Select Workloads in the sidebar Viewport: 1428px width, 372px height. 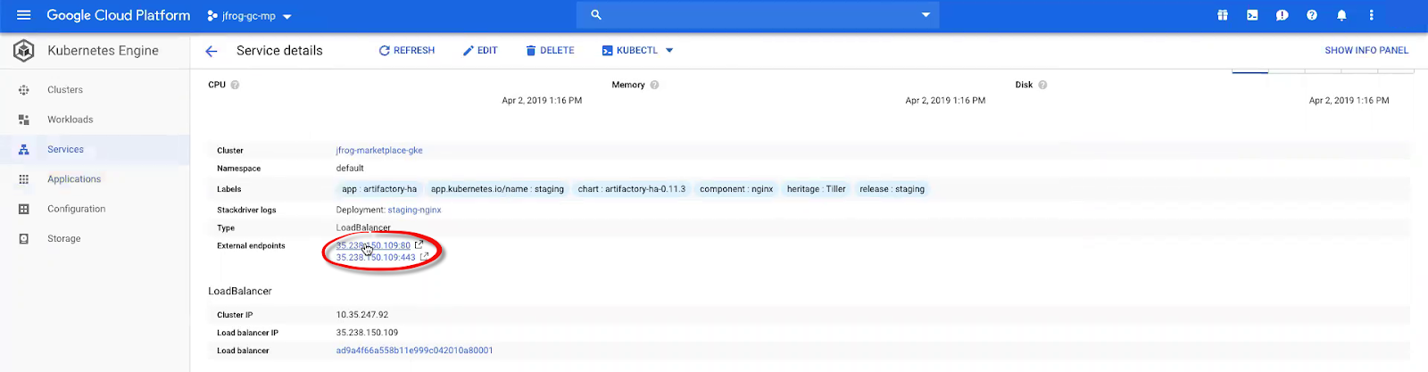70,120
